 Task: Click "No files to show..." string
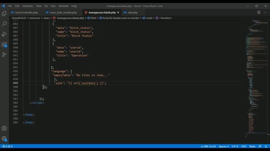point(92,75)
